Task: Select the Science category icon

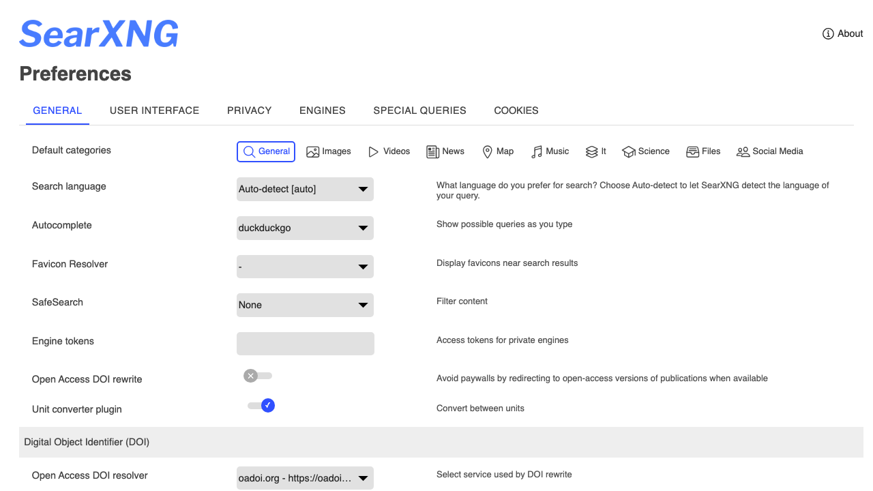Action: point(629,151)
